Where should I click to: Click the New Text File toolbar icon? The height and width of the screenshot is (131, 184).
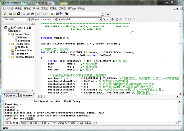point(5,14)
